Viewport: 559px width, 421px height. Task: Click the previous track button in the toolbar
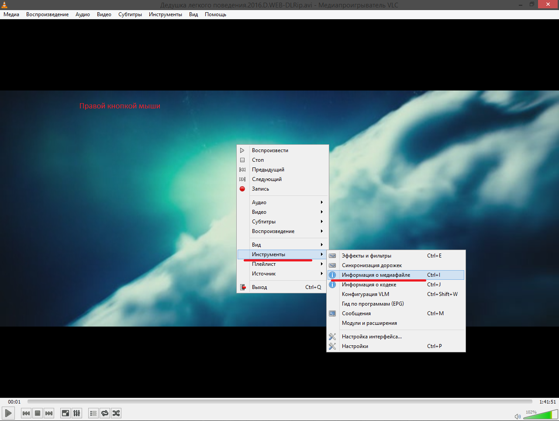(26, 413)
